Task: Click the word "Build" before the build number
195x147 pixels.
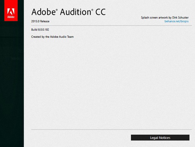Action: 34,30
